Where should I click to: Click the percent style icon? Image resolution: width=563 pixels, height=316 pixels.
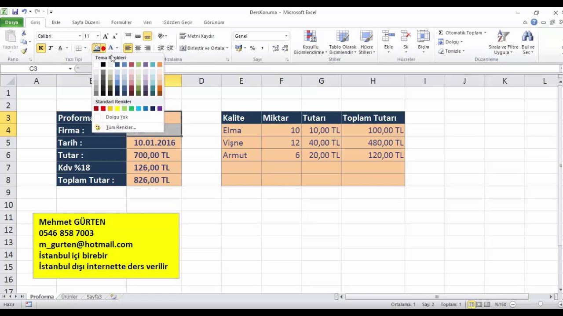(x=252, y=48)
